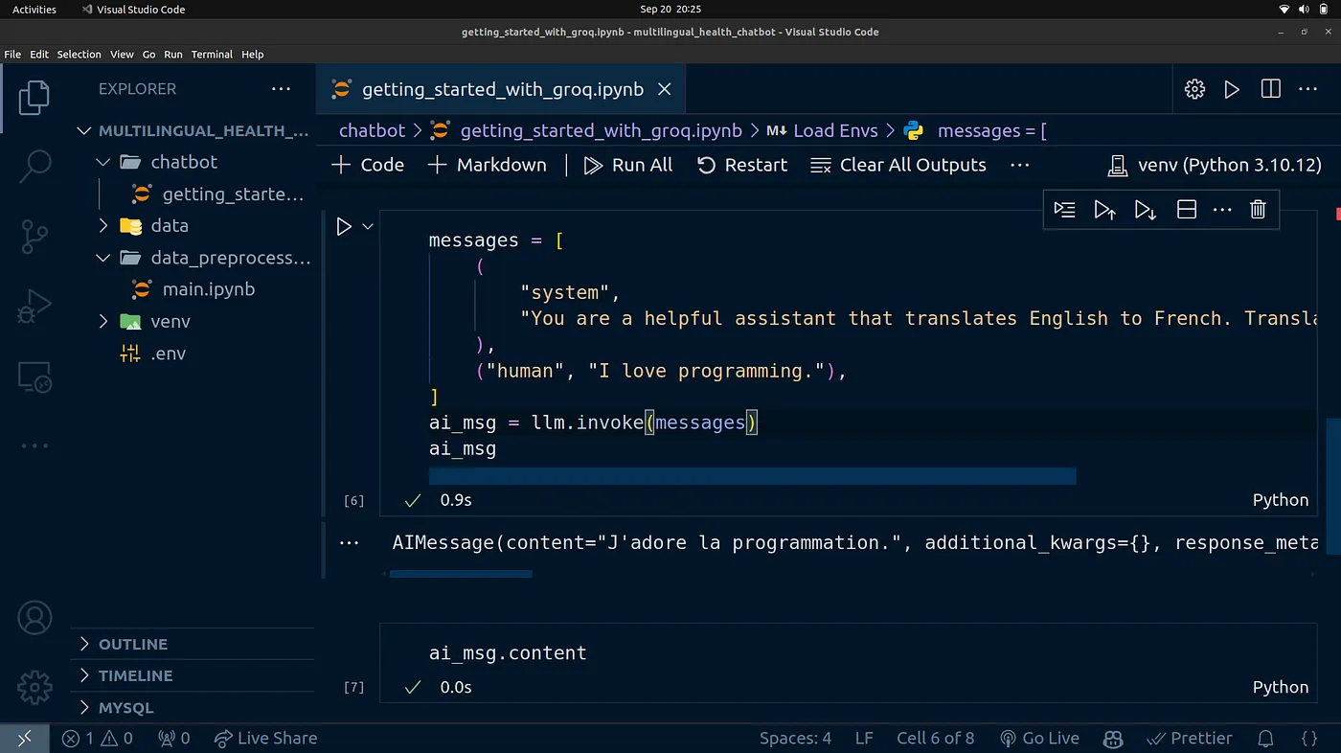
Task: Open the Remote Explorer view
Action: pyautogui.click(x=35, y=378)
